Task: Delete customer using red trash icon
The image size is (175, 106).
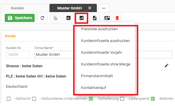Action: point(117,18)
